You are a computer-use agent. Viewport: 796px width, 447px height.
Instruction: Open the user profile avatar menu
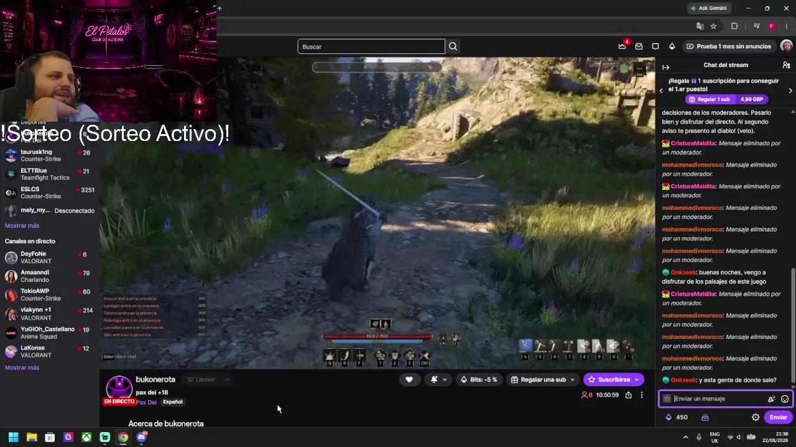tap(786, 47)
